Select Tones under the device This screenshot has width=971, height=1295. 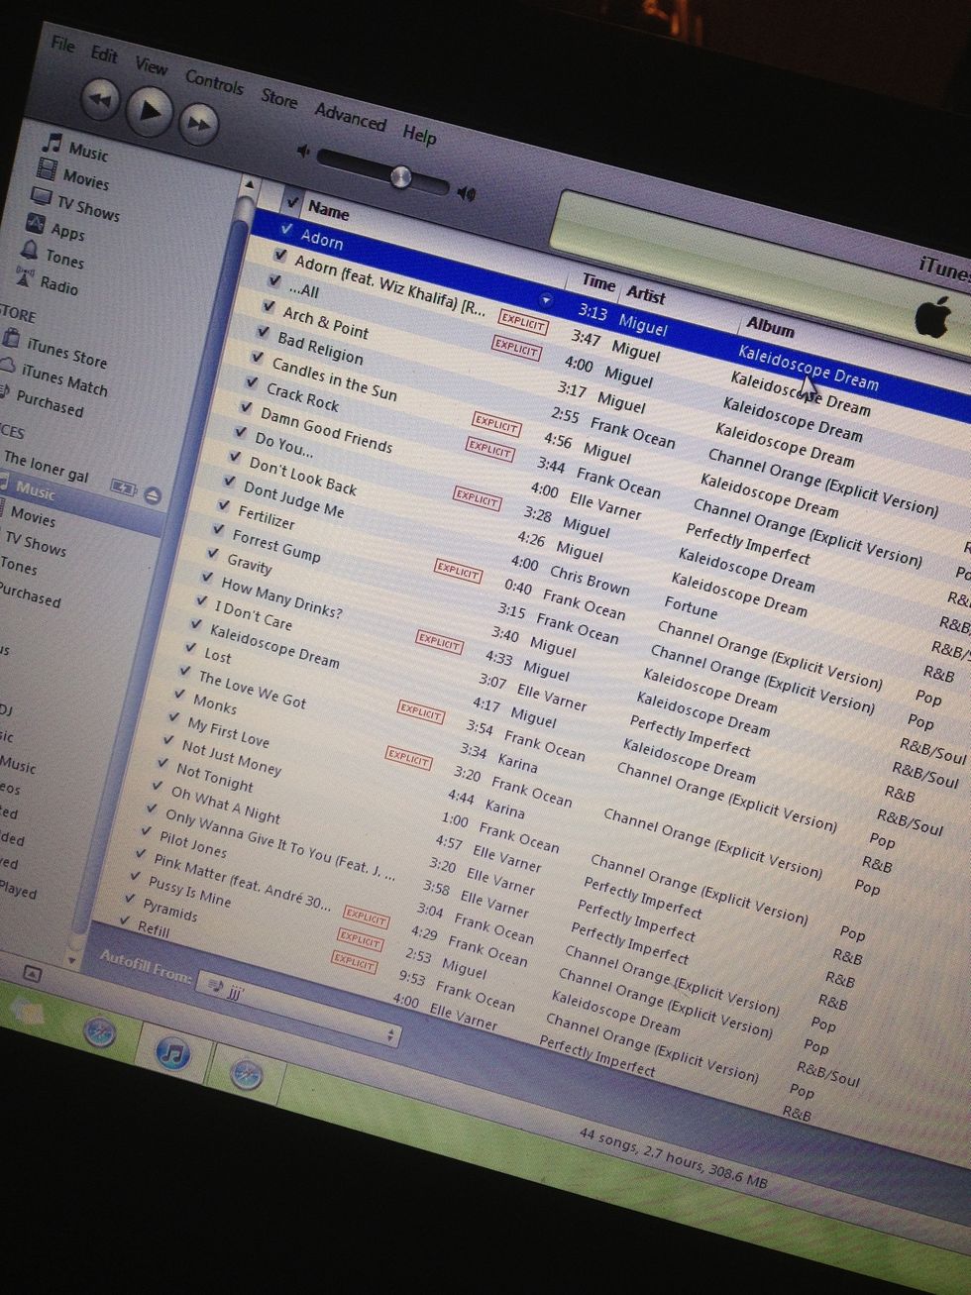tap(19, 567)
